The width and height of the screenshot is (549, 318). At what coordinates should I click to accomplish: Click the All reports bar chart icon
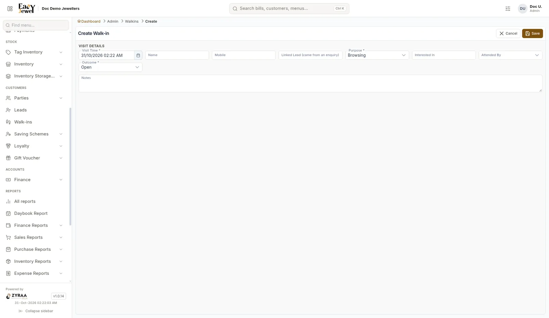(x=8, y=201)
